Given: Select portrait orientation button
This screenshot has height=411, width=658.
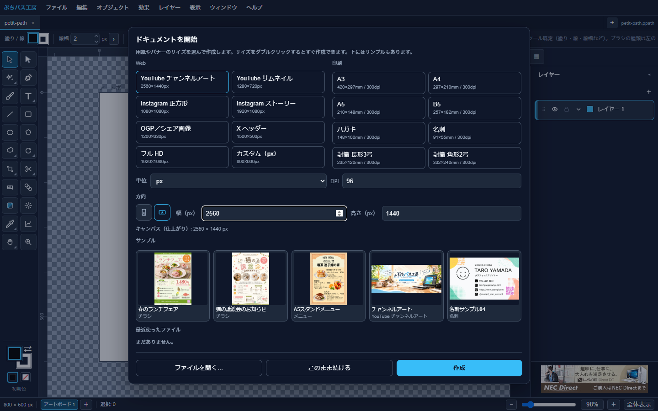Looking at the screenshot, I should 144,213.
